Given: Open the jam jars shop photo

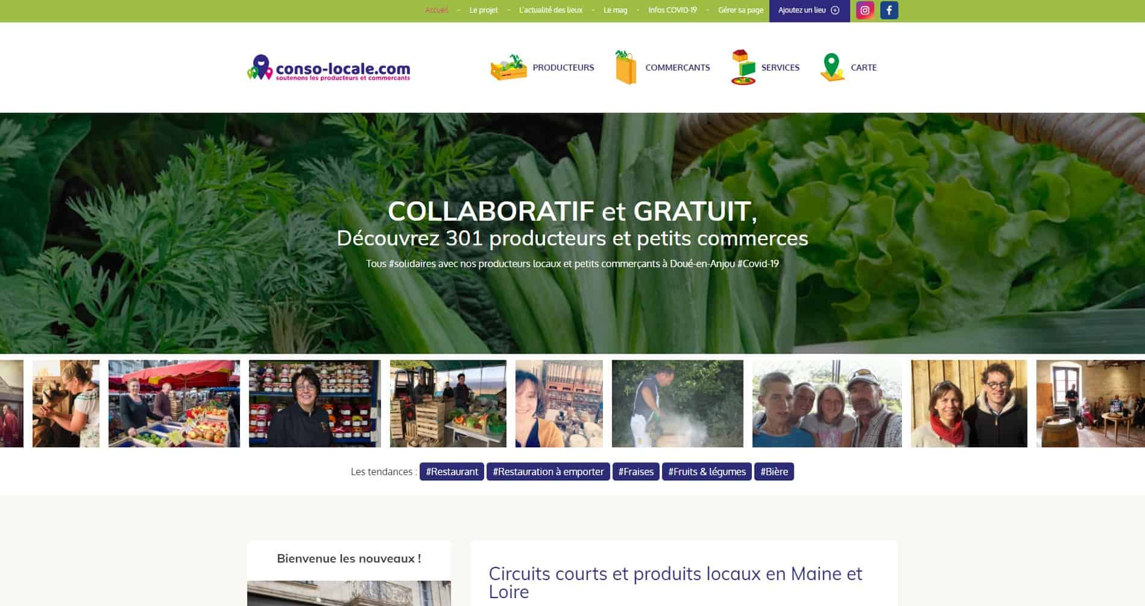Looking at the screenshot, I should [x=315, y=403].
